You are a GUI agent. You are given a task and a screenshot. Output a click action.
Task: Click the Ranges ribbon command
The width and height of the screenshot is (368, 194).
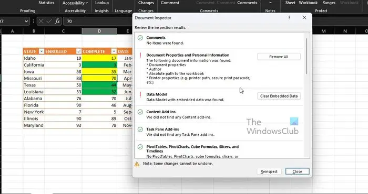tap(329, 3)
